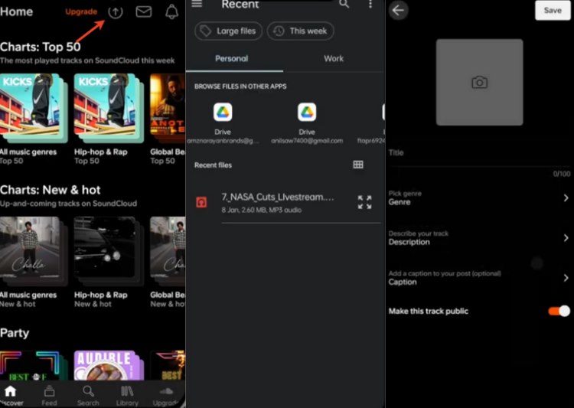Expand Caption chevron

(x=566, y=278)
